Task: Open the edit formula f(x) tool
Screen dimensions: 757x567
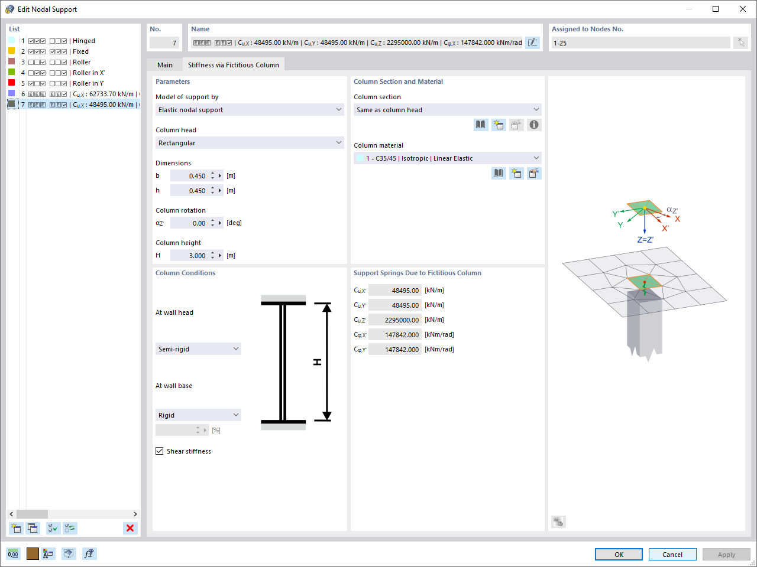Action: [x=89, y=553]
